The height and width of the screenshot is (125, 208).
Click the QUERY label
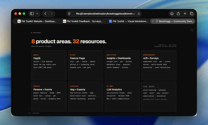tap(36, 55)
